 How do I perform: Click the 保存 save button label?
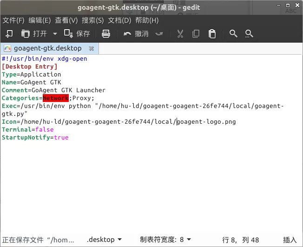pyautogui.click(x=83, y=34)
